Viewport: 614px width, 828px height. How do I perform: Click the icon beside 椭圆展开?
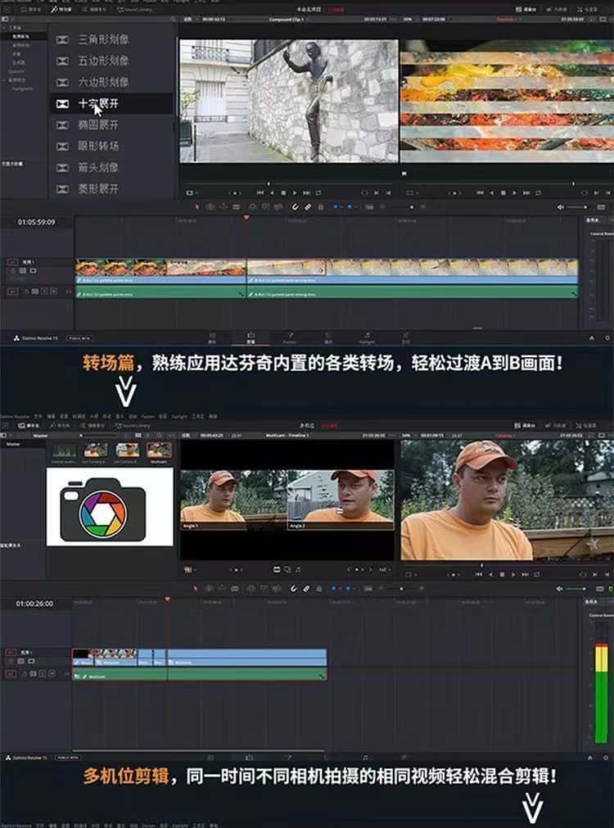click(62, 125)
